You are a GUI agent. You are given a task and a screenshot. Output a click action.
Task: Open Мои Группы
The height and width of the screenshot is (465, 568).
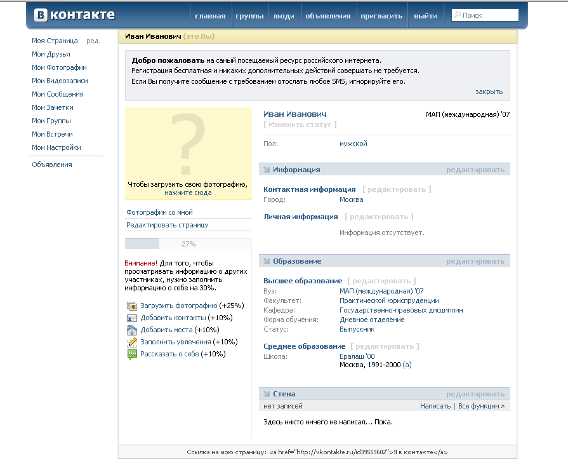tap(51, 121)
